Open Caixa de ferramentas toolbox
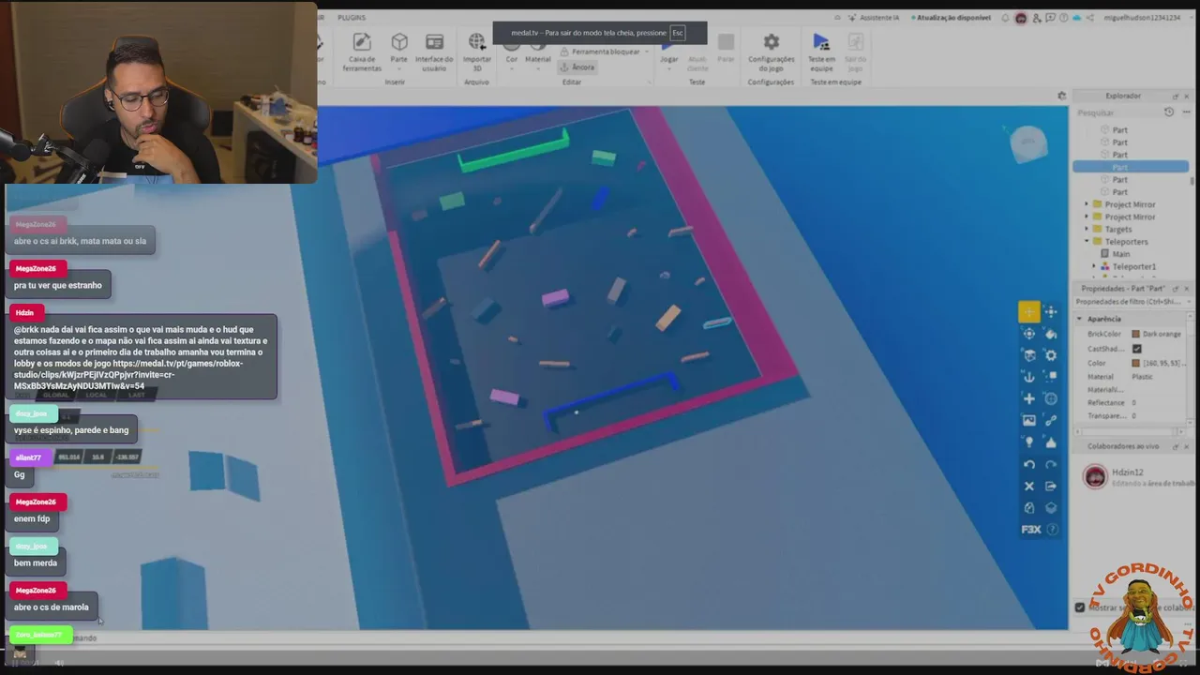The width and height of the screenshot is (1200, 675). (362, 52)
